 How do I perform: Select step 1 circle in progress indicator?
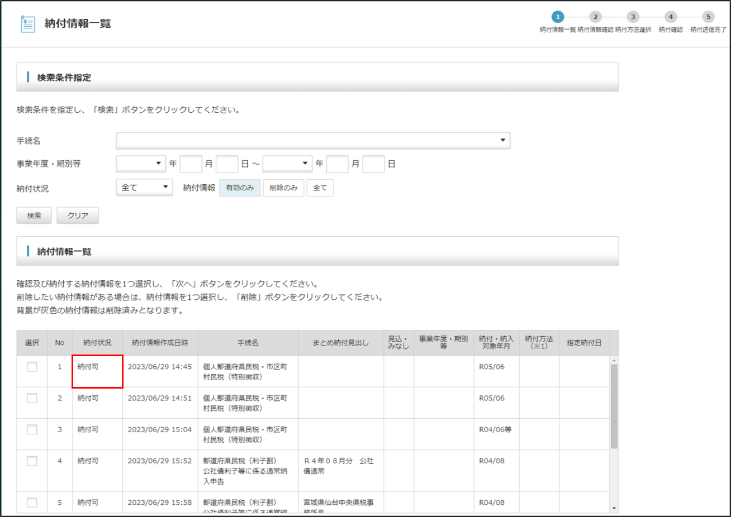coord(557,17)
